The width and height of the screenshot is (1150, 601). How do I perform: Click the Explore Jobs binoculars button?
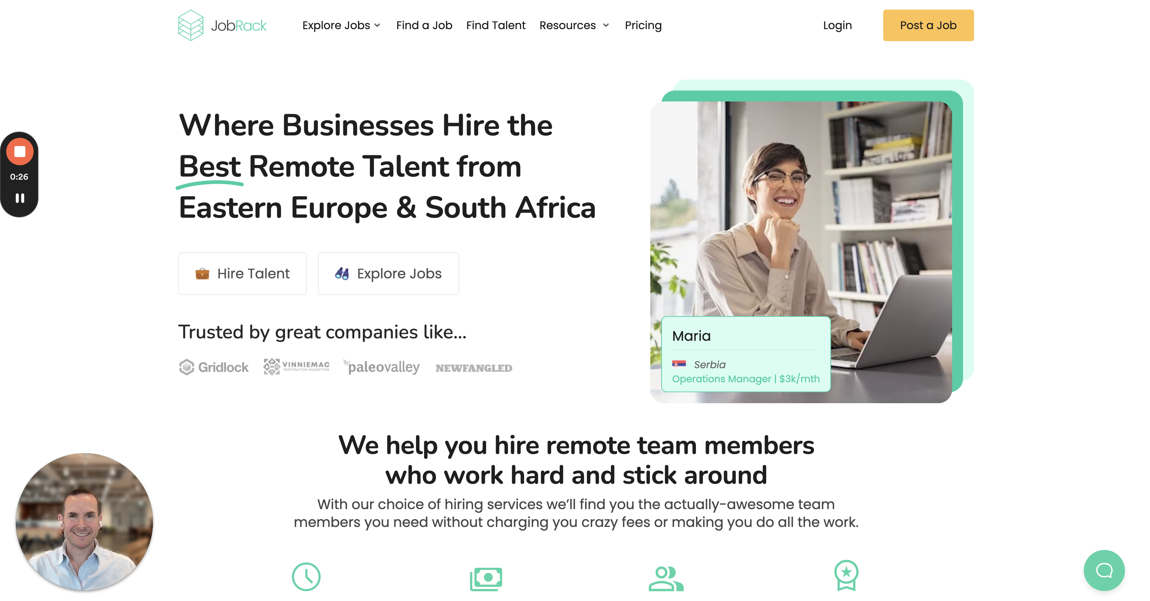388,274
